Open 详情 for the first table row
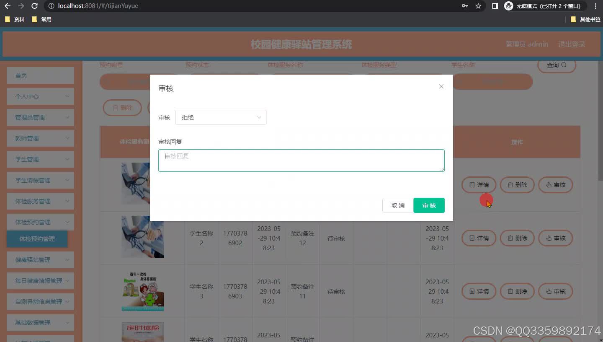This screenshot has height=342, width=603. coord(479,185)
